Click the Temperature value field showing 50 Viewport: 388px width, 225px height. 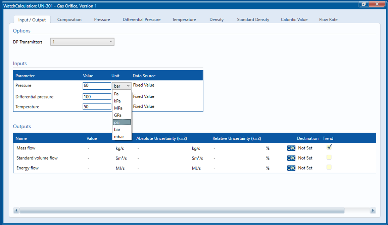coord(97,106)
